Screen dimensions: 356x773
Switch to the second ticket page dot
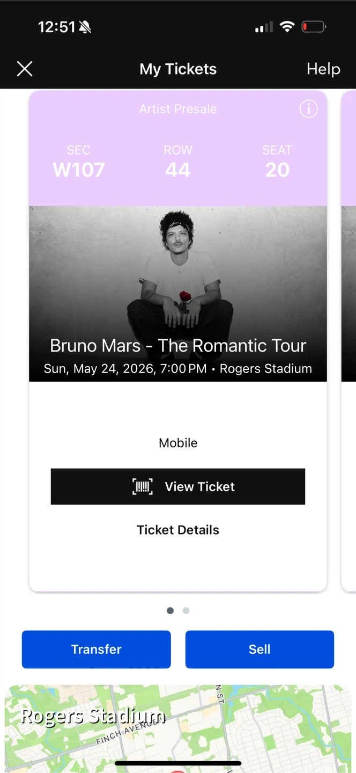(186, 610)
